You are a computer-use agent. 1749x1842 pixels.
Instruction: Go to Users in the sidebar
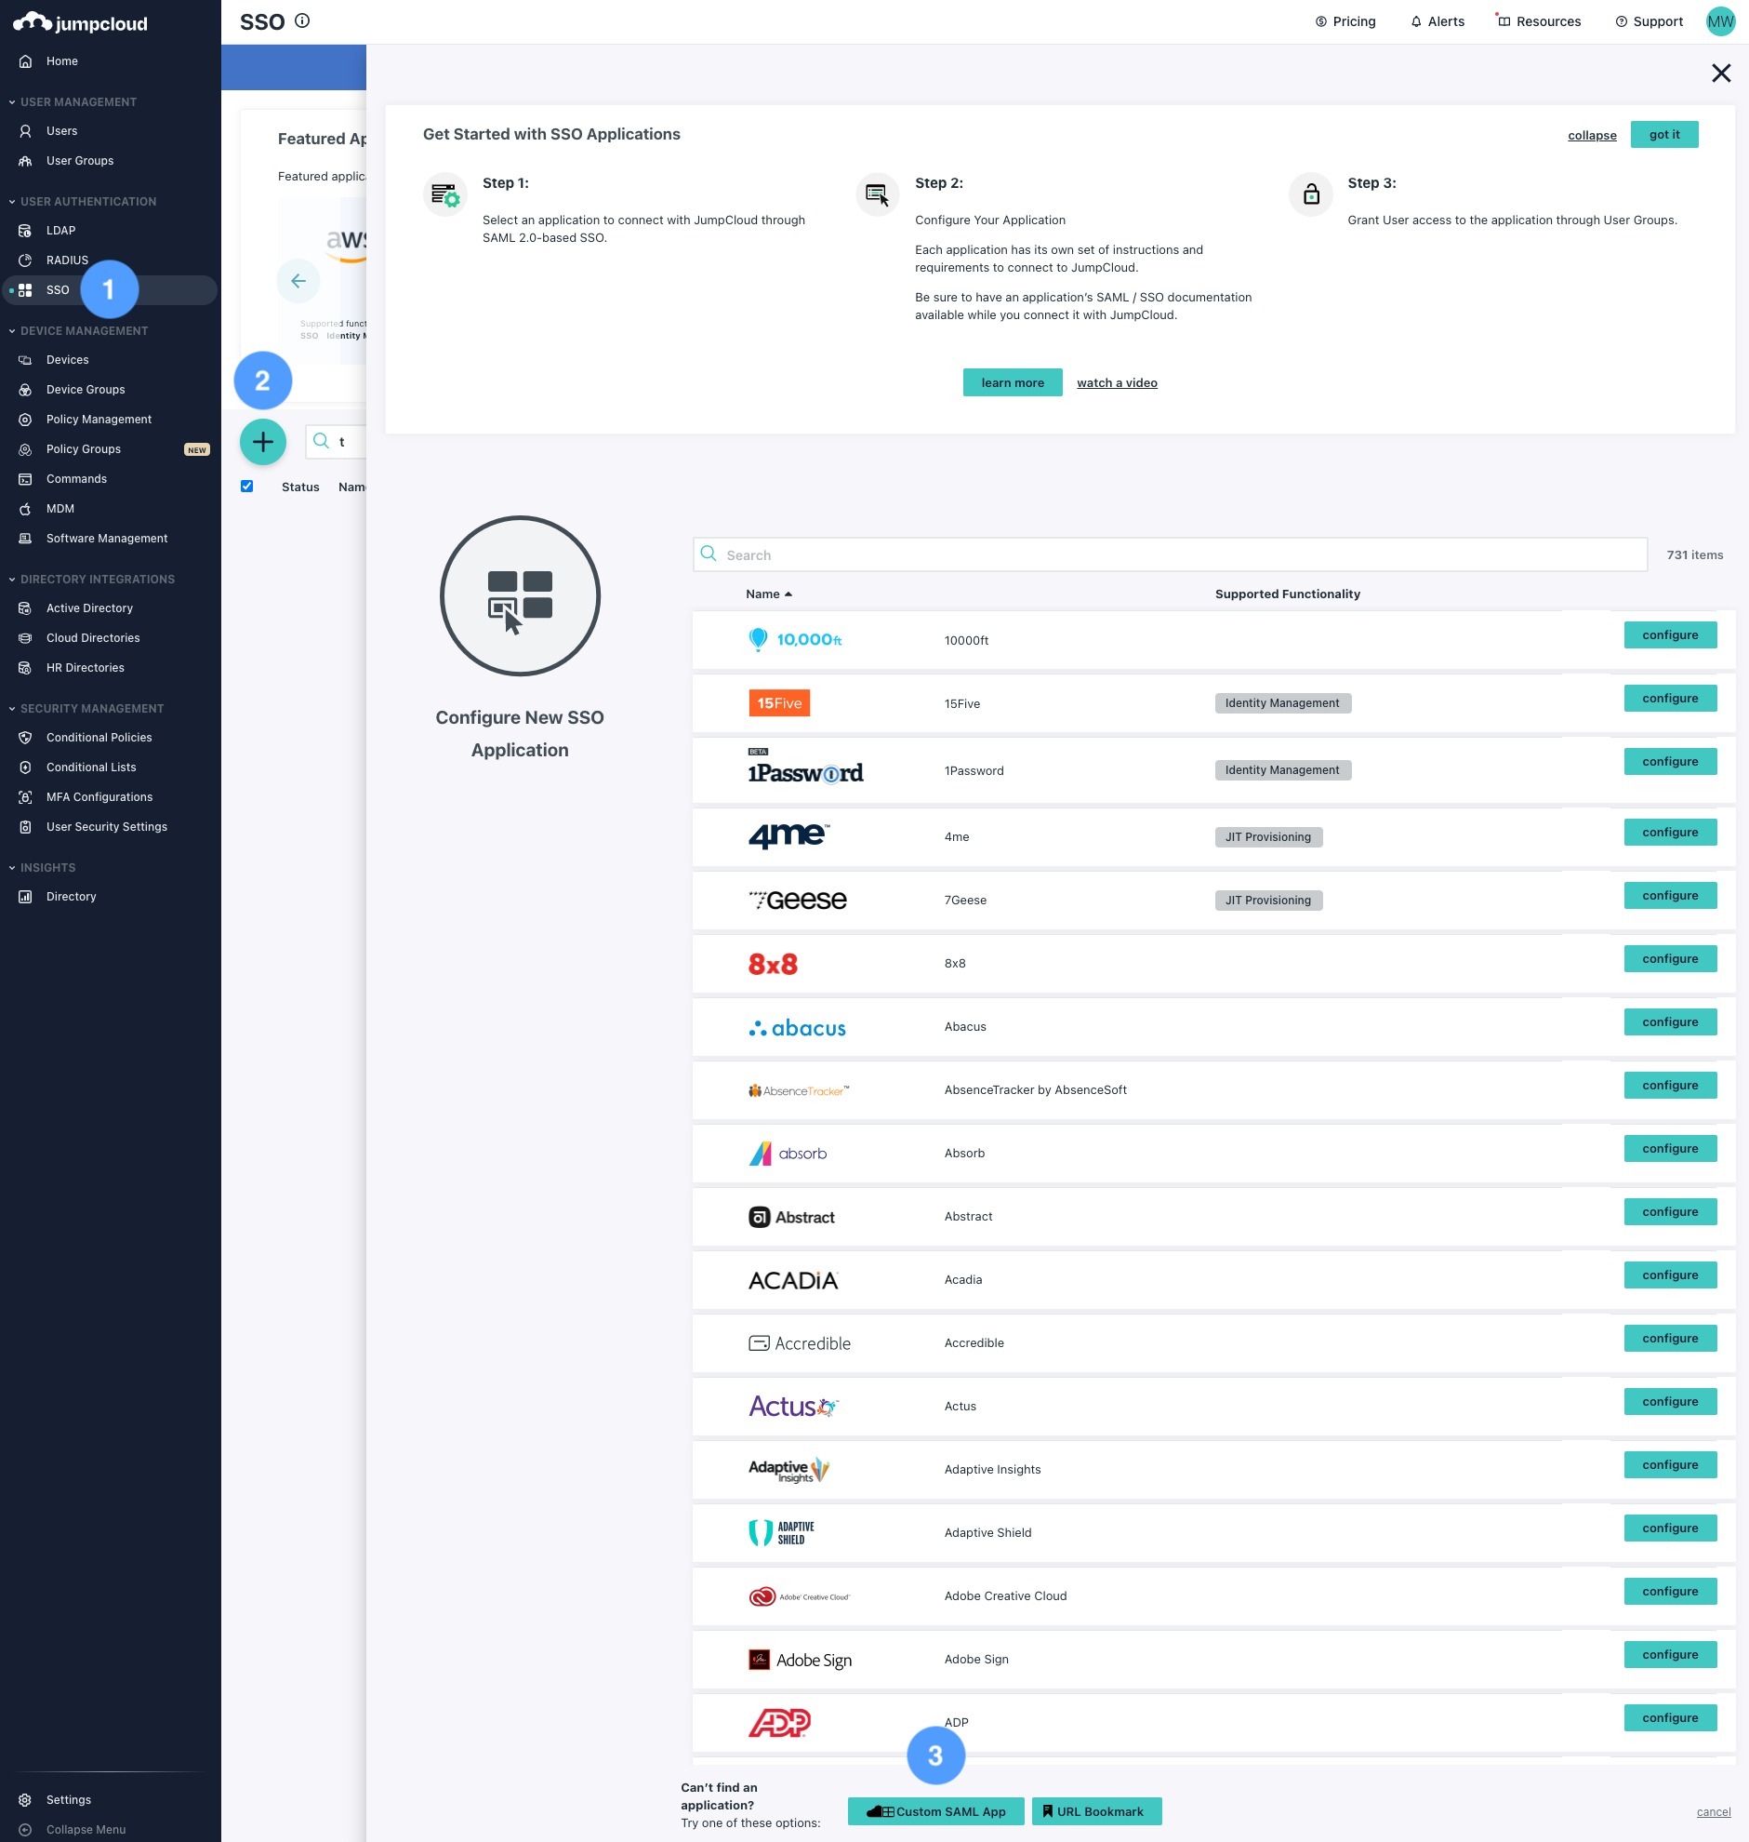[x=61, y=131]
